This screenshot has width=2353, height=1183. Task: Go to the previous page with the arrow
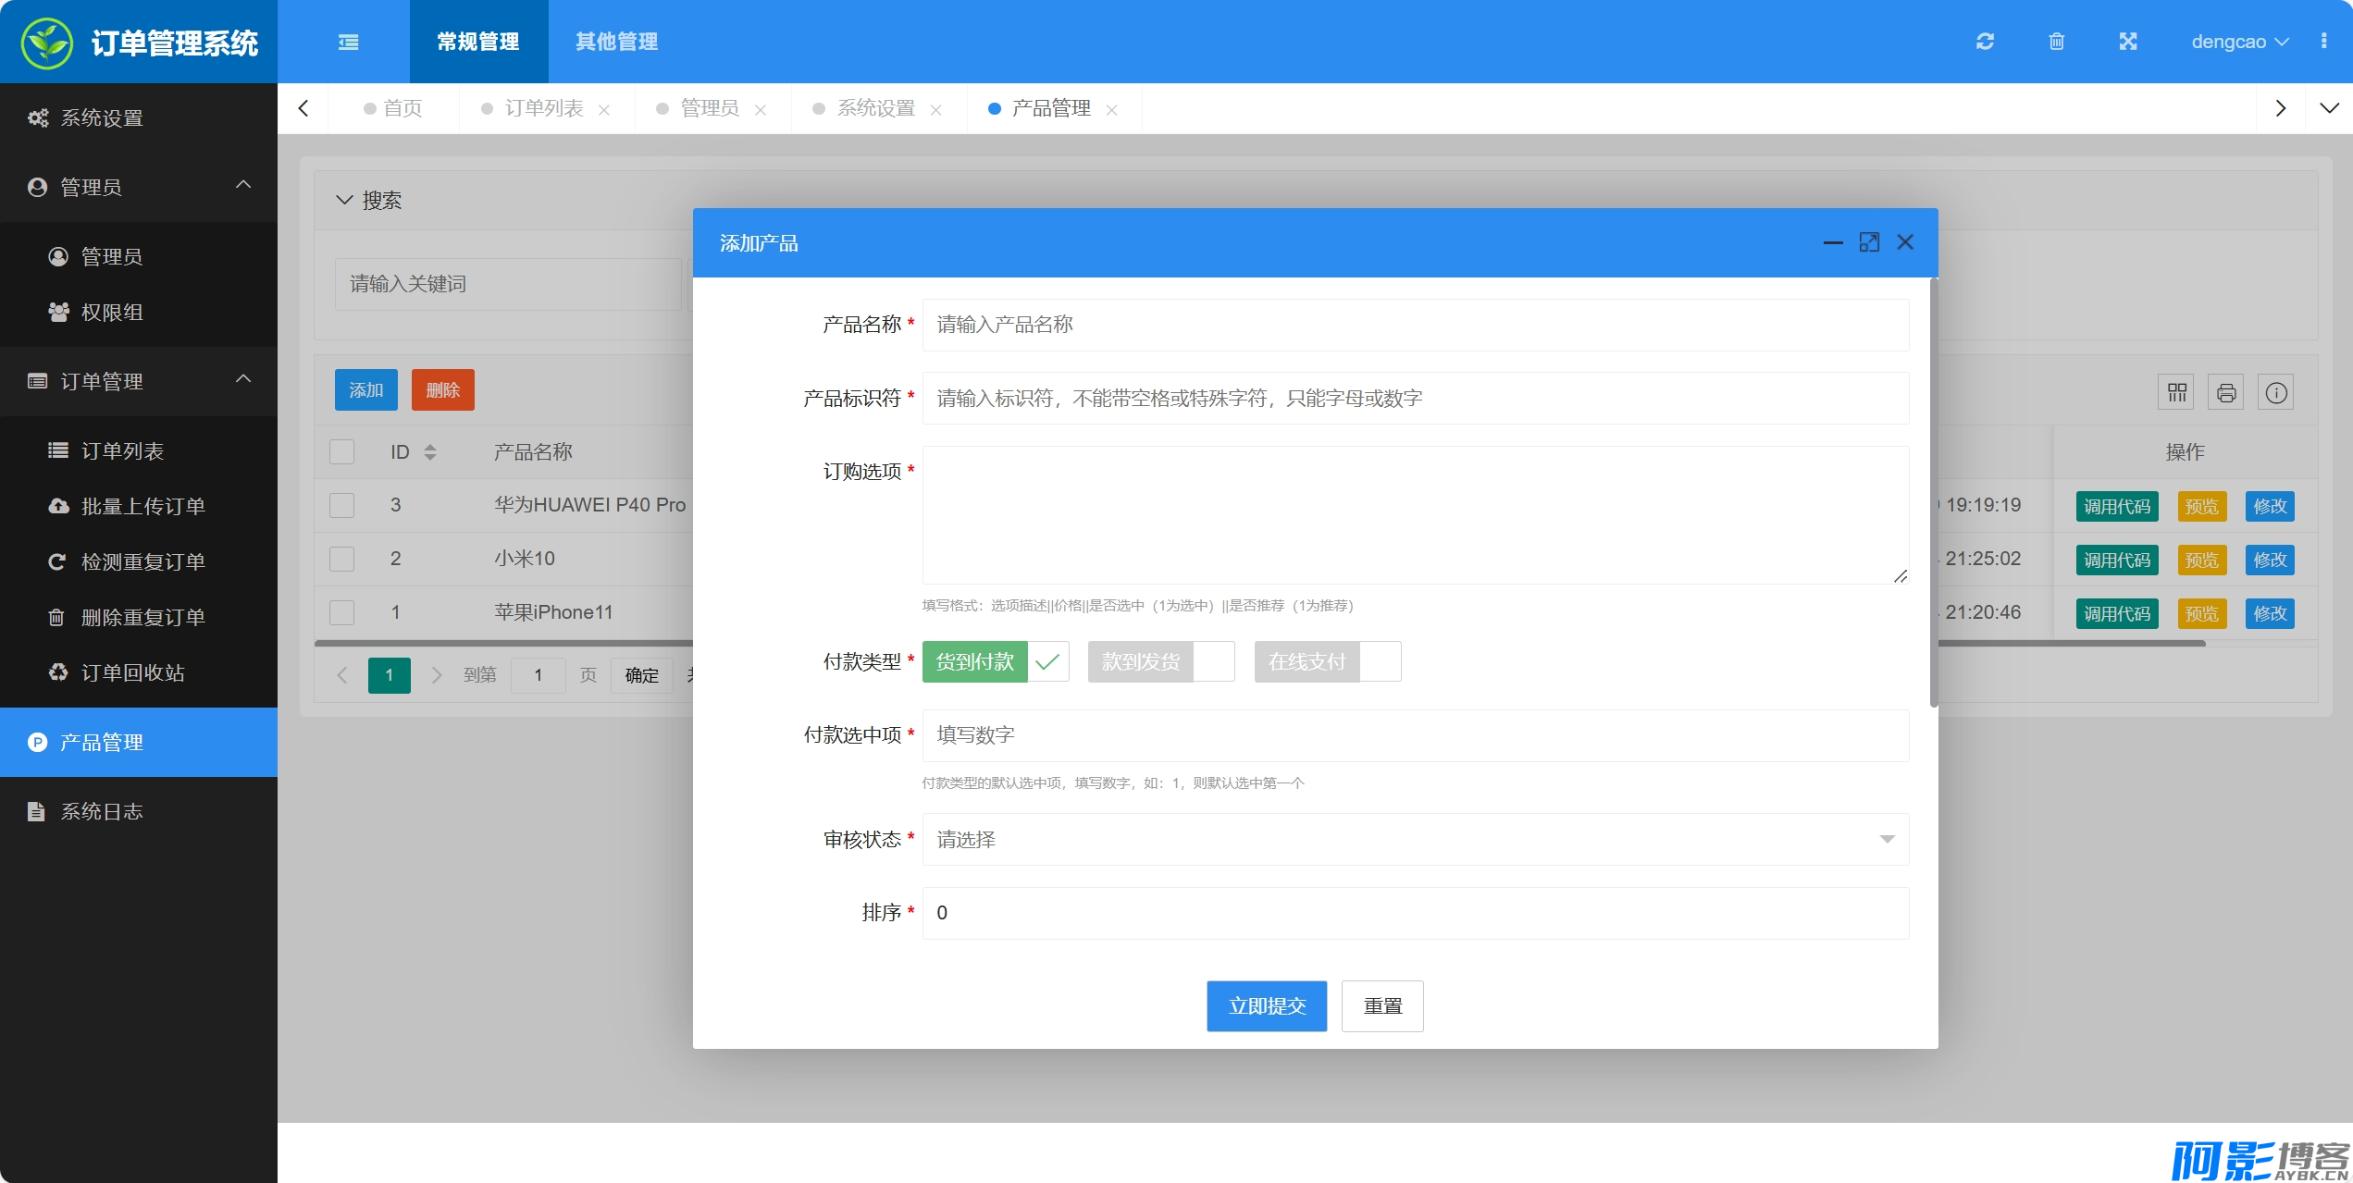pyautogui.click(x=342, y=675)
